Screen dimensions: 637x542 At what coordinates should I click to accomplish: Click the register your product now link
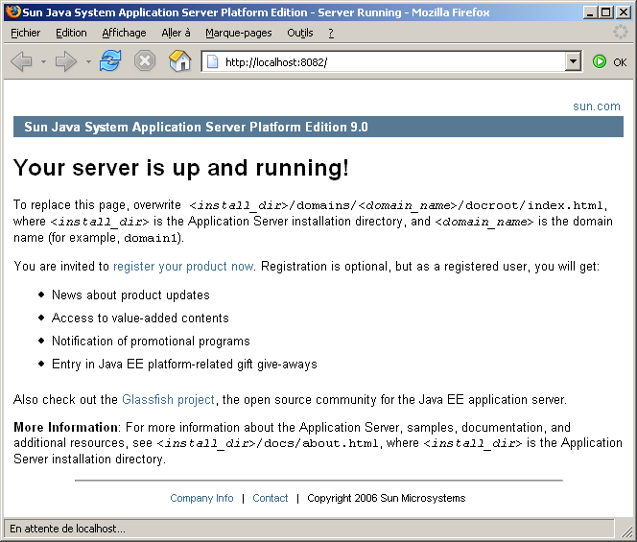[x=183, y=266]
